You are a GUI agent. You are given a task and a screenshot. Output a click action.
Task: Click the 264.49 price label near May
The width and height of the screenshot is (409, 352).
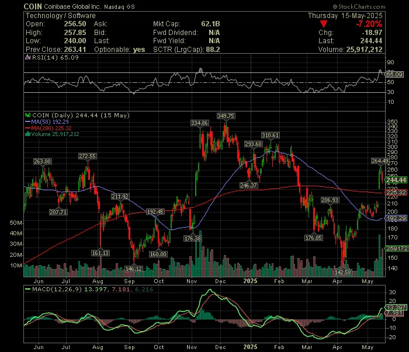[380, 161]
